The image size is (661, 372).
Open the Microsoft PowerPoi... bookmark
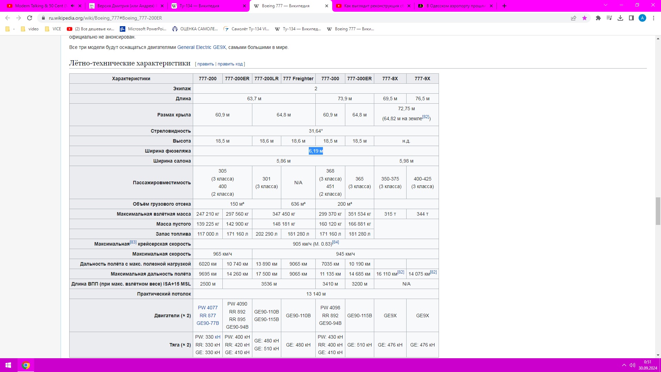[143, 29]
